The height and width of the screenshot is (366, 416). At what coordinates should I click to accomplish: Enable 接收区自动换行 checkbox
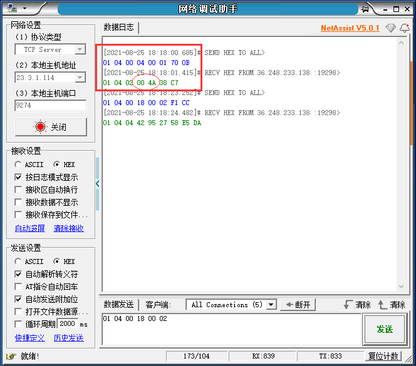point(18,190)
